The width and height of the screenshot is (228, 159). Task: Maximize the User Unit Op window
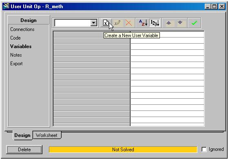tap(214, 7)
